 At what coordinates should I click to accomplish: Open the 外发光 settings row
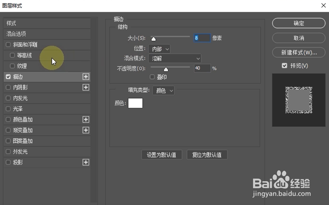47,152
